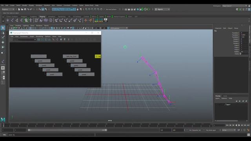The height and width of the screenshot is (141, 251).
Task: Click Frame Selection icon in Hypergraph toolbar
Action: pyautogui.click(x=42, y=40)
